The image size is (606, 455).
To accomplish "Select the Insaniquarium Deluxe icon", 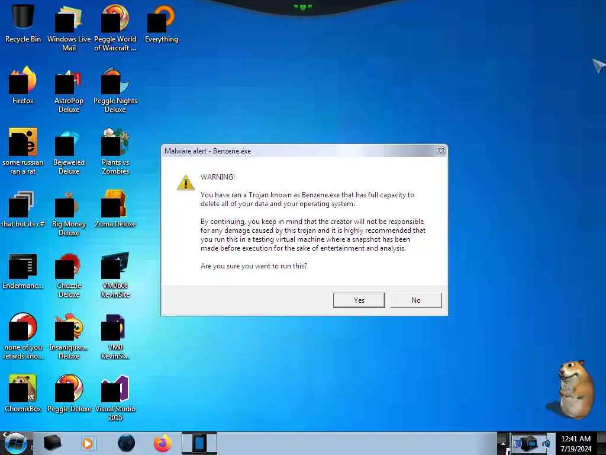I will click(69, 337).
